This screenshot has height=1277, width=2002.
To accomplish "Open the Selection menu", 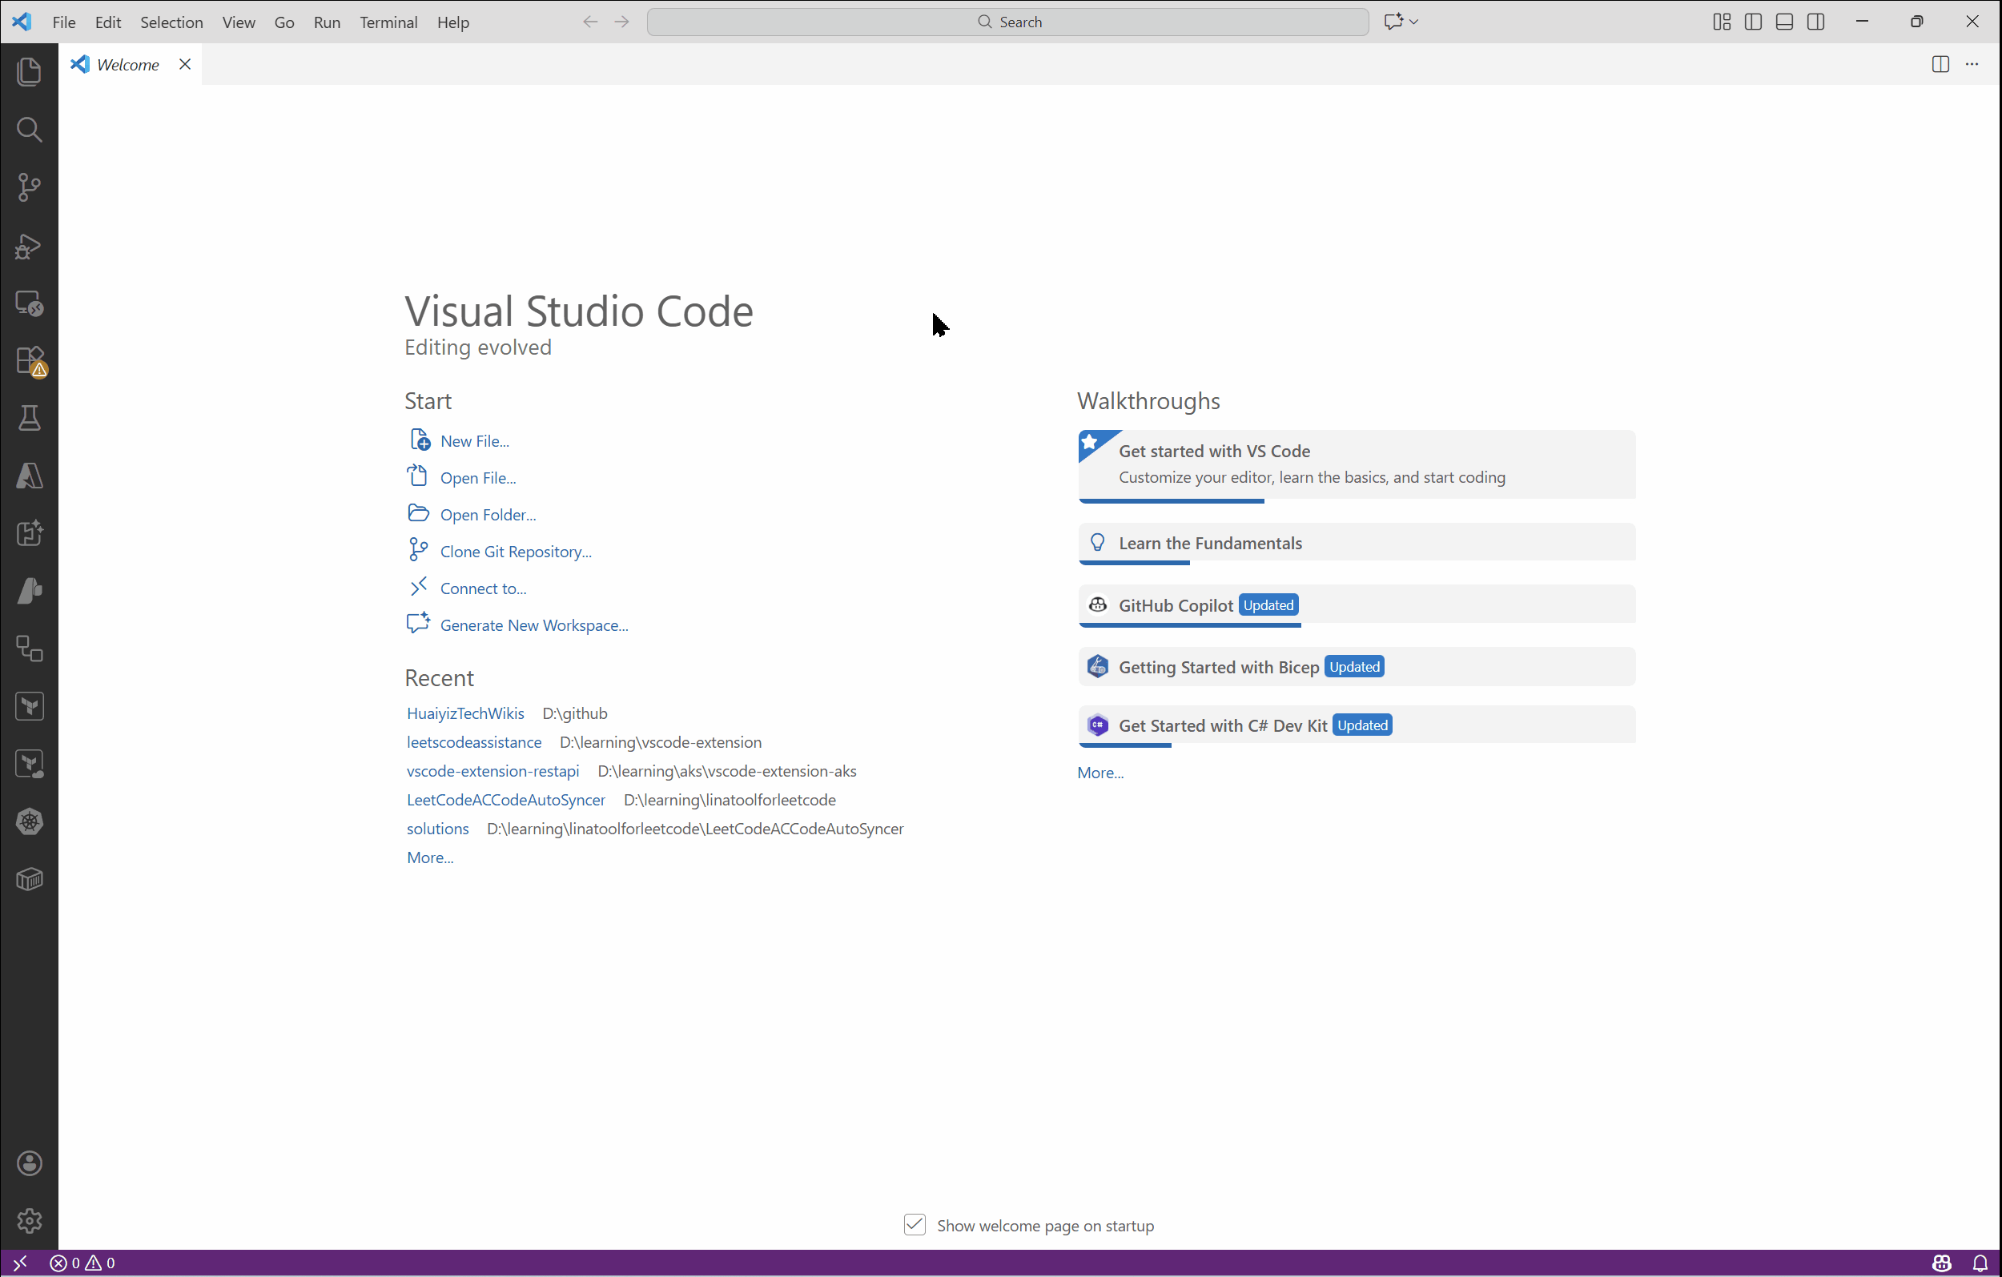I will tap(171, 22).
